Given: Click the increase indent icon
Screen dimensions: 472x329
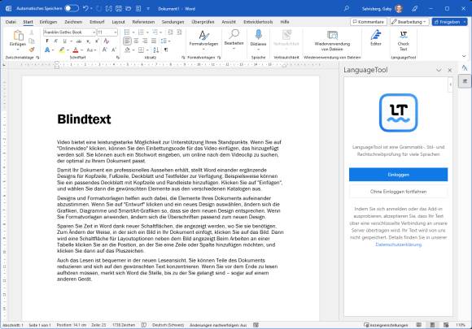Looking at the screenshot, I should [179, 32].
